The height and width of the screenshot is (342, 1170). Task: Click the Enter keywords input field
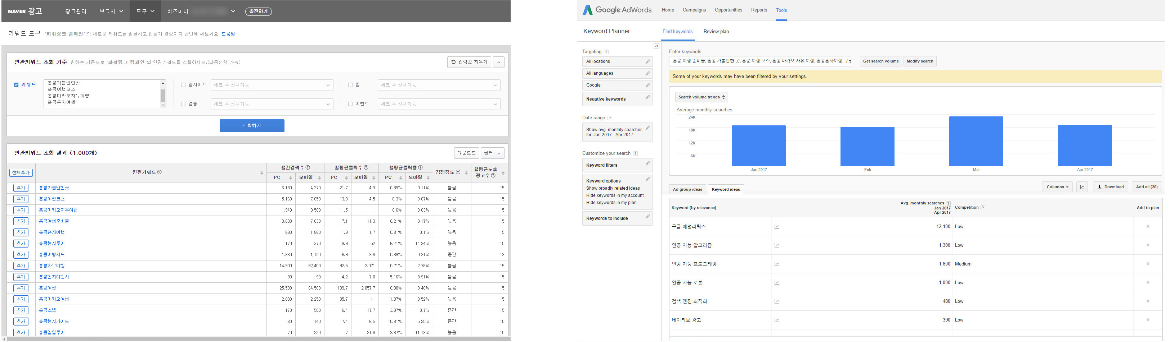coord(760,61)
